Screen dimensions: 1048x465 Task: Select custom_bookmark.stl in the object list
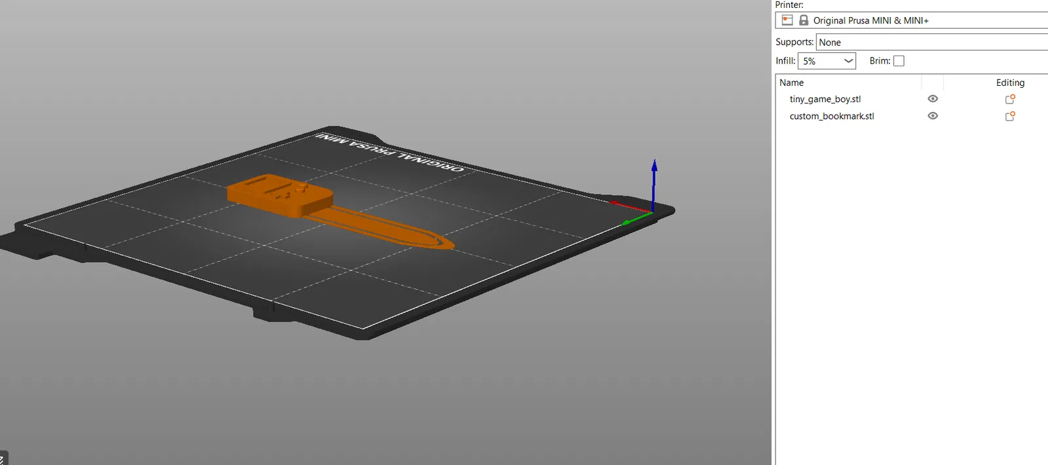click(x=832, y=116)
